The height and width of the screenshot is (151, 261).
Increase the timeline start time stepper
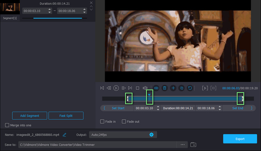pos(158,107)
